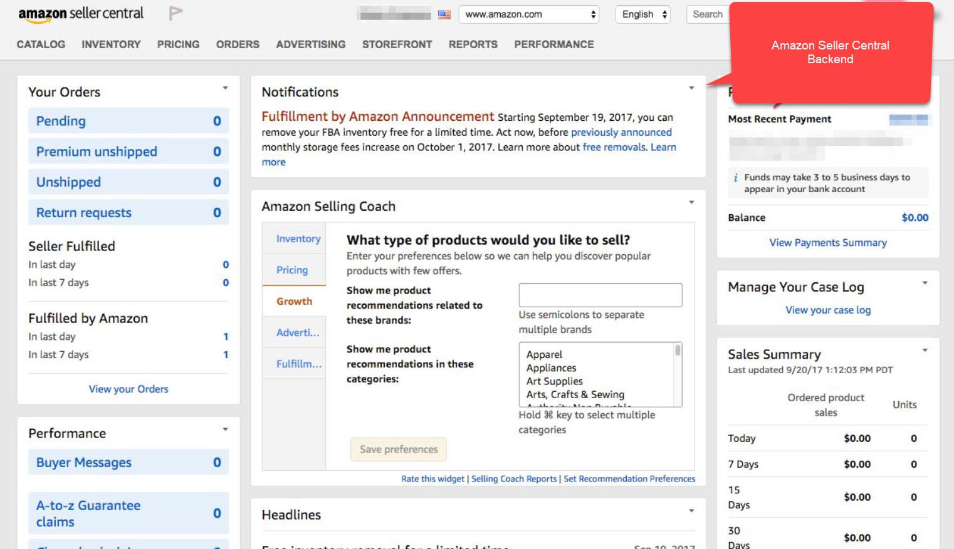Viewport: 954px width, 549px height.
Task: Collapse the Your Orders panel arrow
Action: 225,88
